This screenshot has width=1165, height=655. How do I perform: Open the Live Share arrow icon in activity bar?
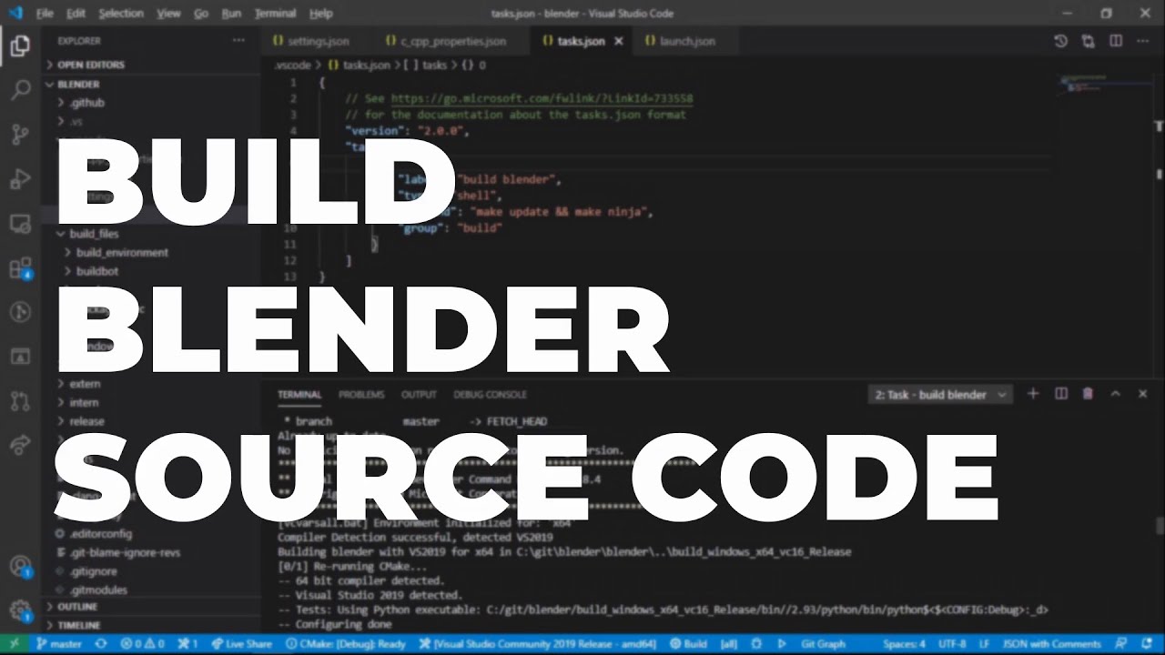coord(20,446)
